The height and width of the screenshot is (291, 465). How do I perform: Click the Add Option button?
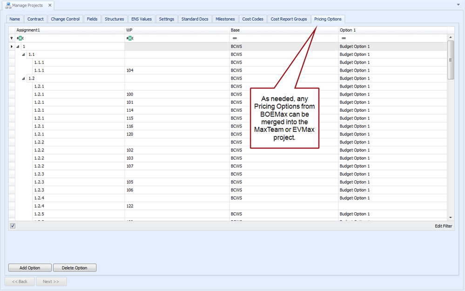tap(30, 268)
